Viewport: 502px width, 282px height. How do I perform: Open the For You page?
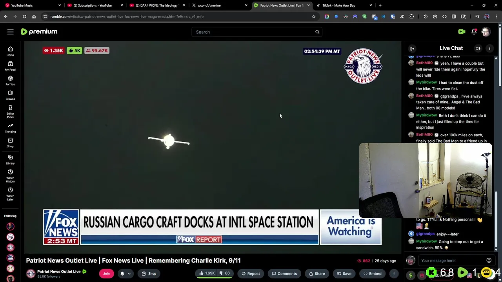point(10,81)
